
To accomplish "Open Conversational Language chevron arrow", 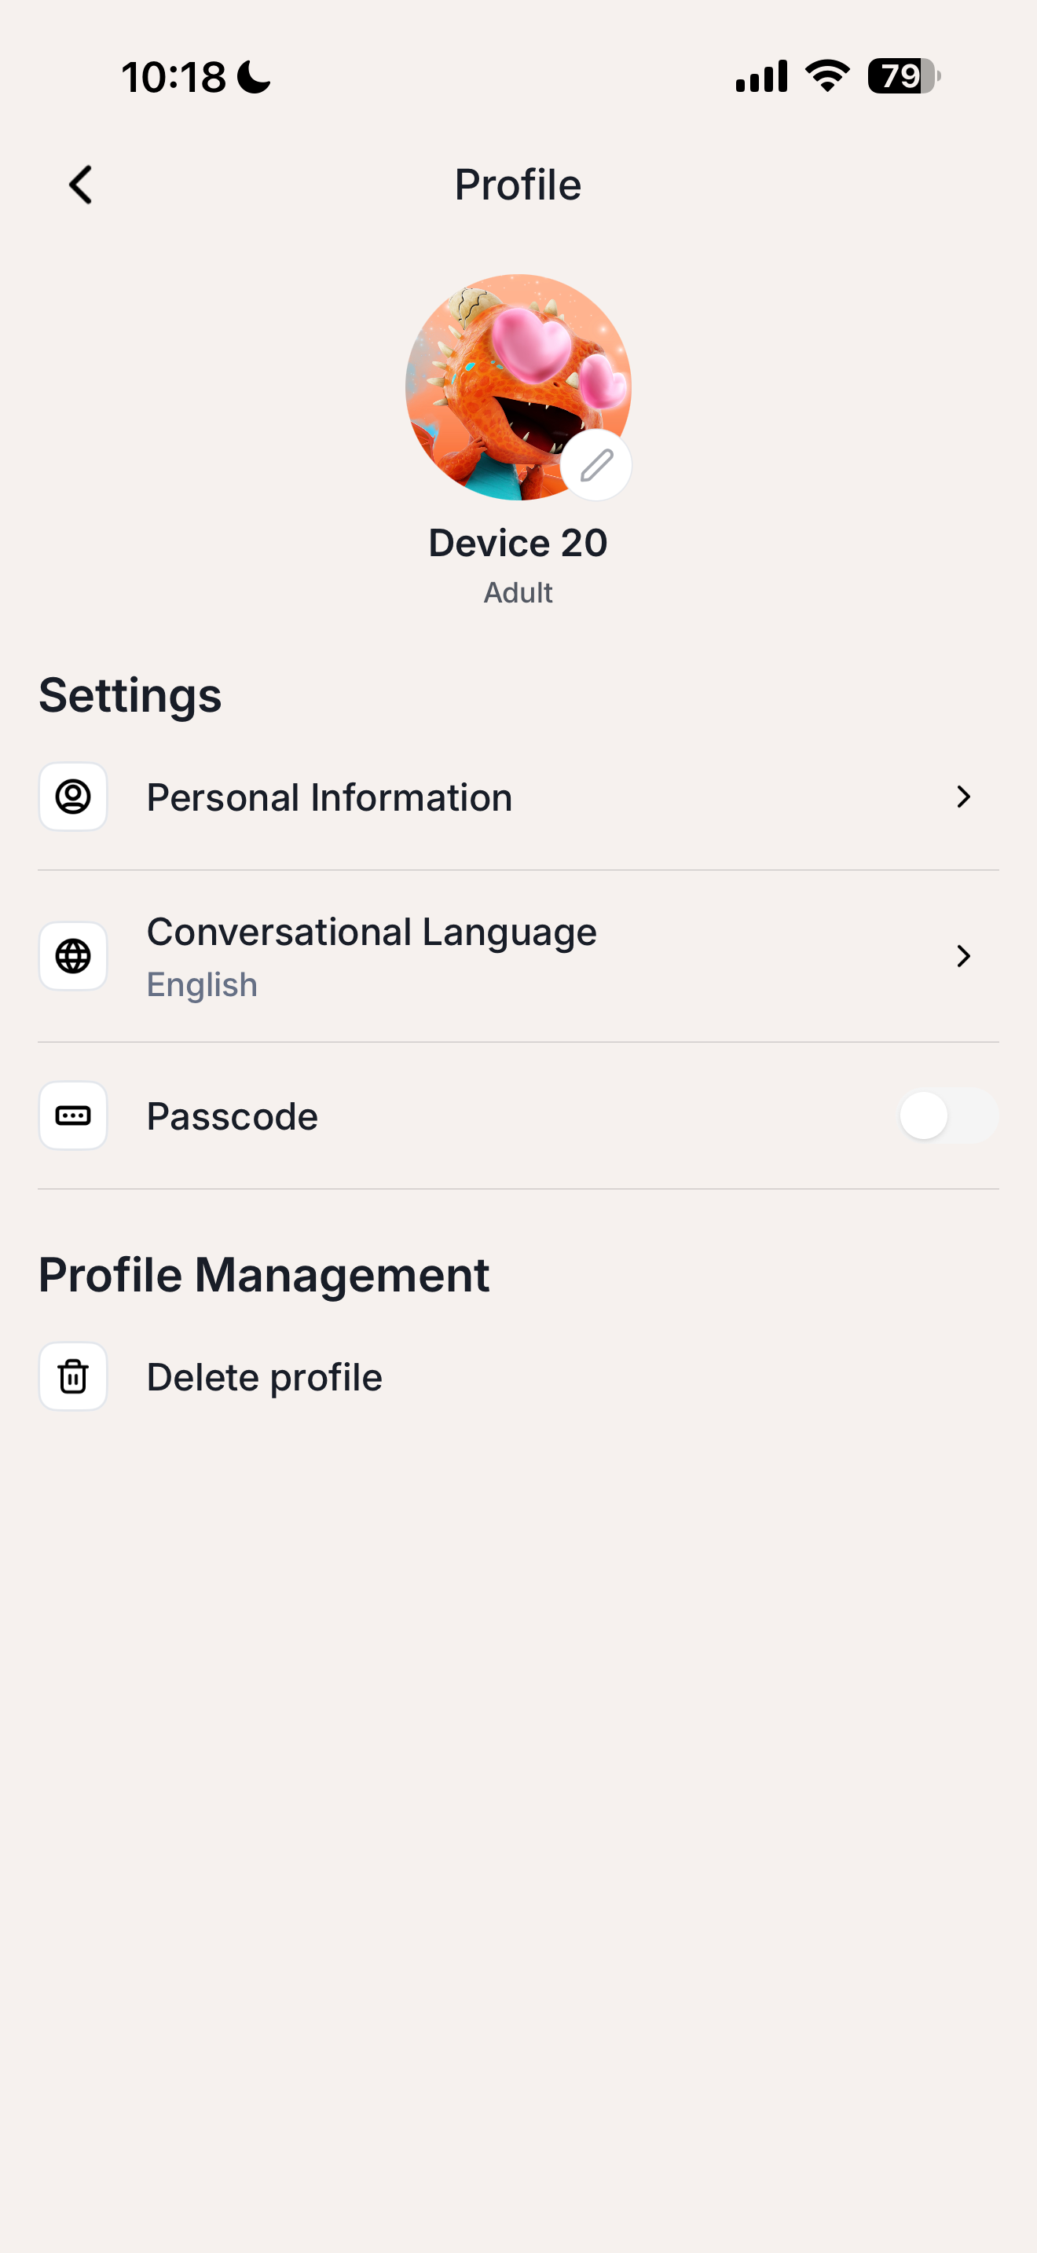I will pyautogui.click(x=964, y=956).
